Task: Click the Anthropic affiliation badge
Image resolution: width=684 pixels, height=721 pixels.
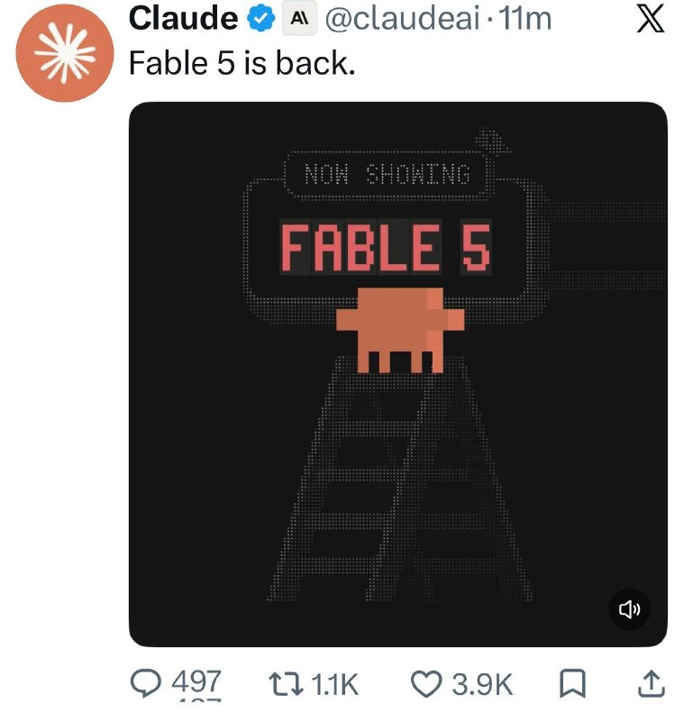Action: 299,19
